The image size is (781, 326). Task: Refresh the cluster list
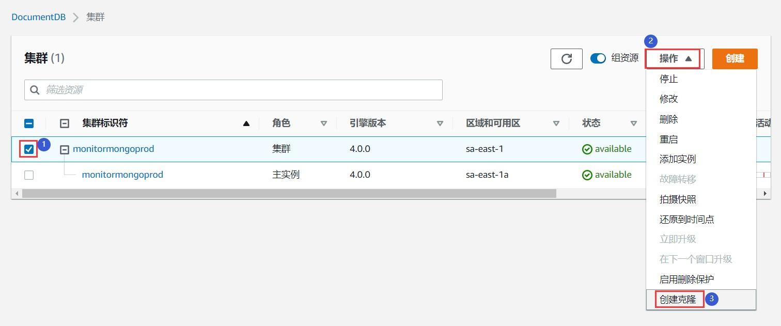coord(566,58)
